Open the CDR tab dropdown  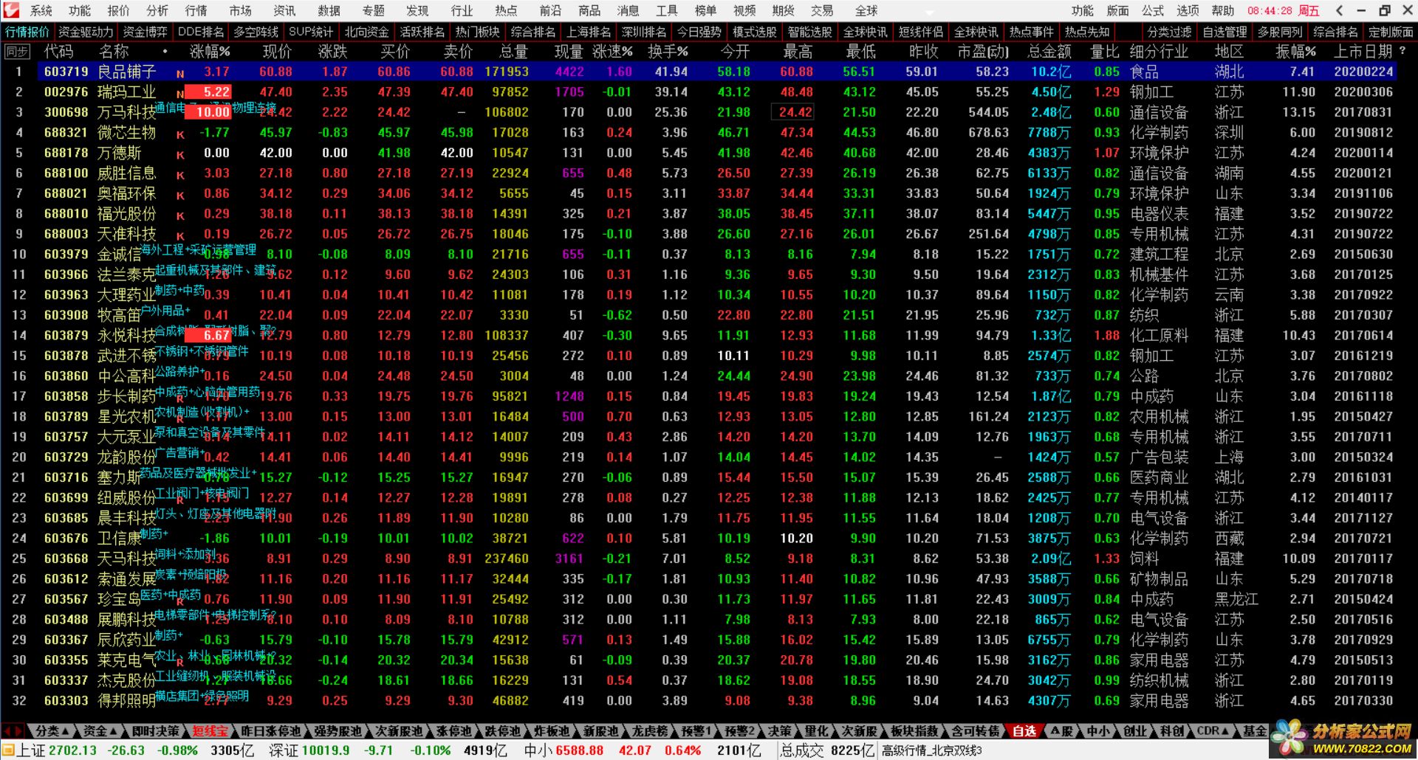click(x=1213, y=731)
